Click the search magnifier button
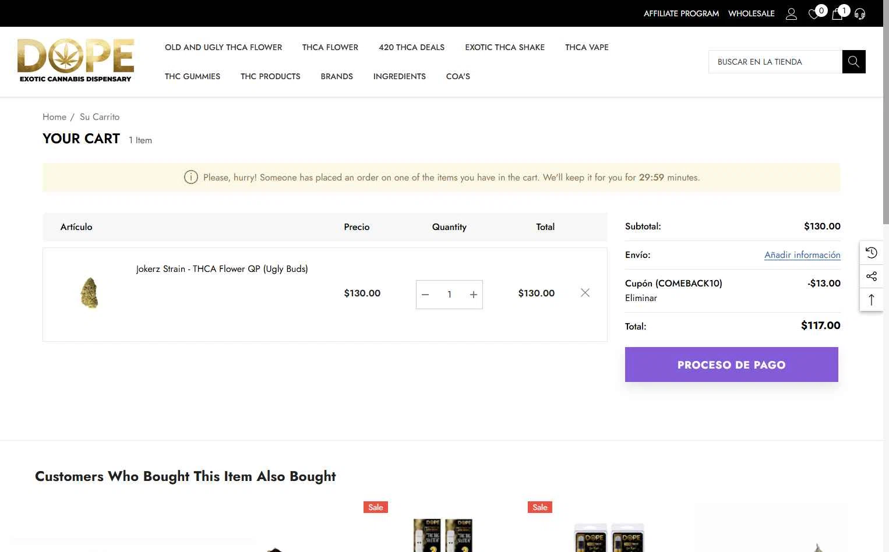This screenshot has width=889, height=552. point(854,62)
